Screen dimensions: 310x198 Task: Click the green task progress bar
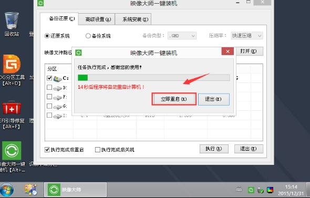[x=153, y=78]
